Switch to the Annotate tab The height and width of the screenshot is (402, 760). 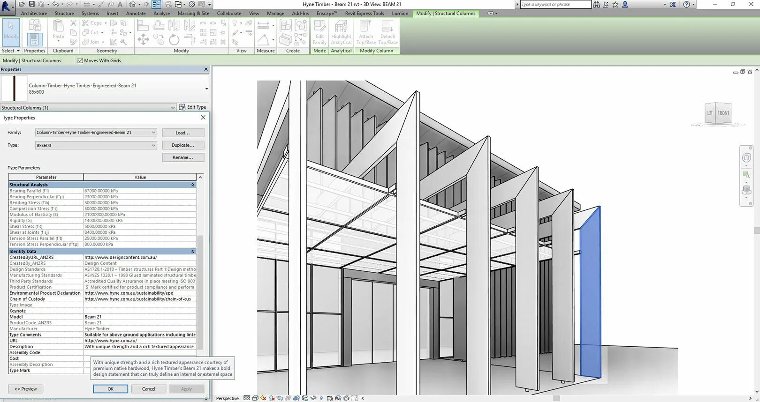point(136,14)
